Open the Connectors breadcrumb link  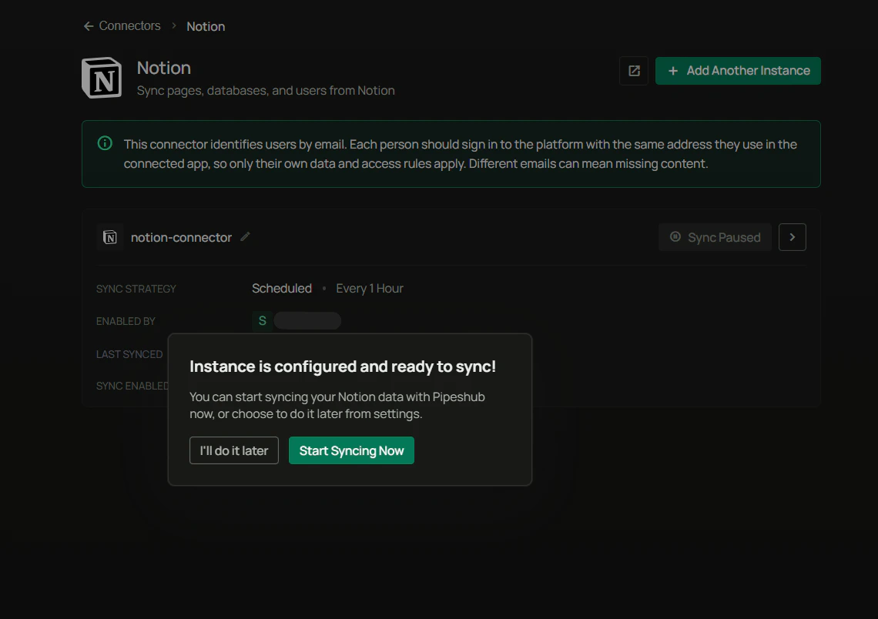point(129,25)
